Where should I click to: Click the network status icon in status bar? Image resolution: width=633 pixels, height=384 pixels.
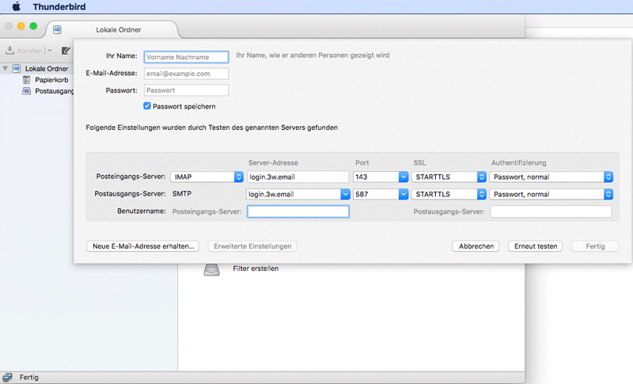[8, 378]
